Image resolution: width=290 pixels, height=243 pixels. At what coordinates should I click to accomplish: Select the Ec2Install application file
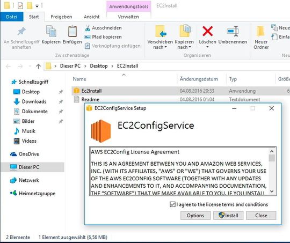(x=91, y=91)
